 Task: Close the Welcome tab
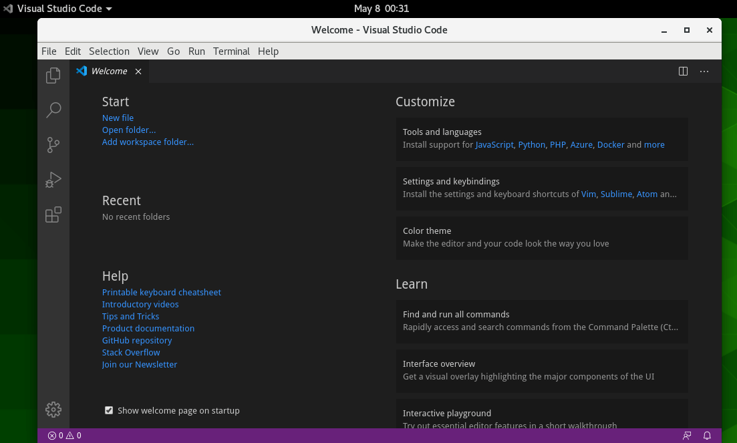coord(138,71)
